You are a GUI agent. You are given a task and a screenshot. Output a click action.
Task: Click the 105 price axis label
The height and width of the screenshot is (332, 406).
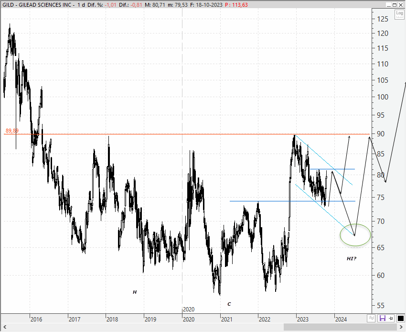pos(383,80)
